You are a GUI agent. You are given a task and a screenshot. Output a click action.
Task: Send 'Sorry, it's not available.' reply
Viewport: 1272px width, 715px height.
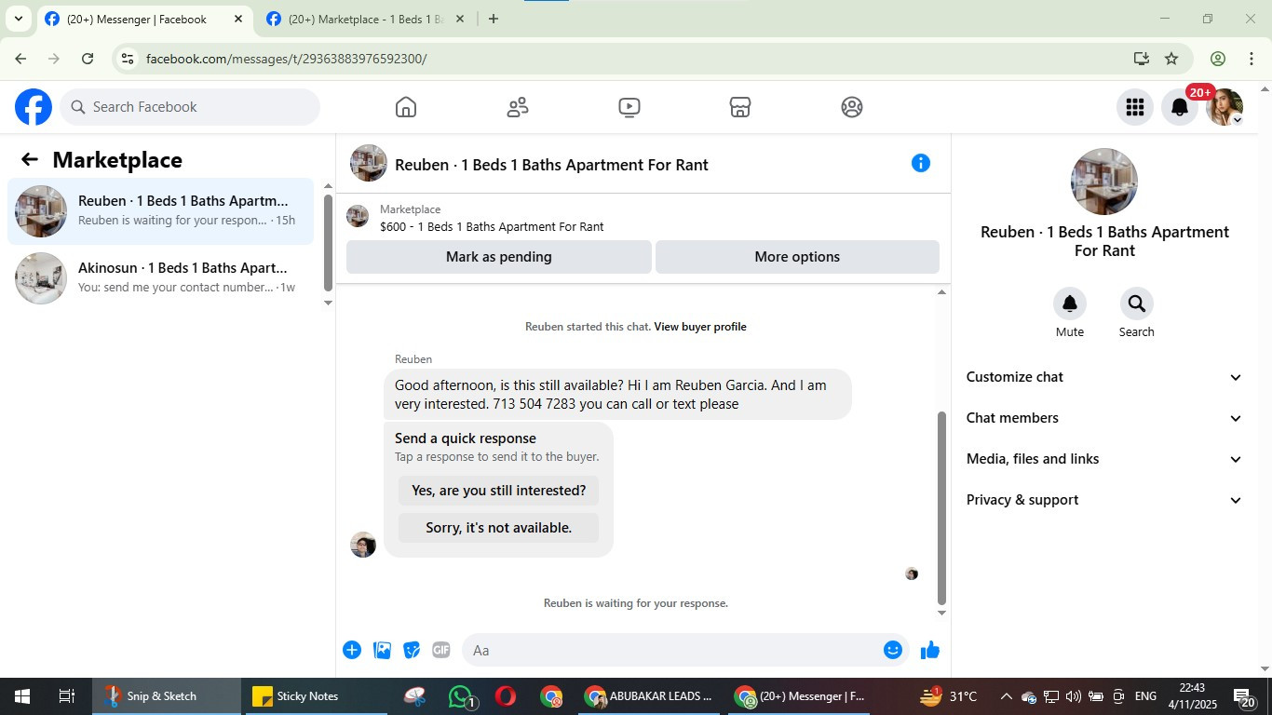point(499,528)
